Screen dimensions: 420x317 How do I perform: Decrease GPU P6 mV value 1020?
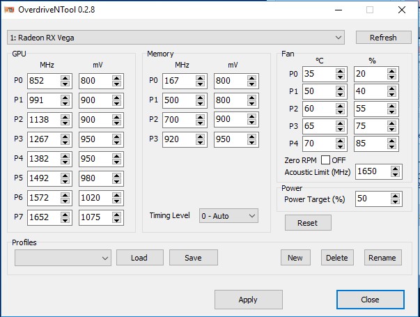click(116, 201)
